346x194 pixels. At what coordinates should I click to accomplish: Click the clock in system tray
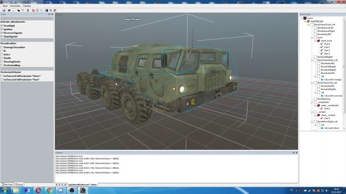coord(337,190)
